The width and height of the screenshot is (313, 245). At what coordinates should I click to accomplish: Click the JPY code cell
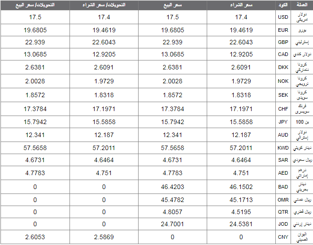point(283,122)
